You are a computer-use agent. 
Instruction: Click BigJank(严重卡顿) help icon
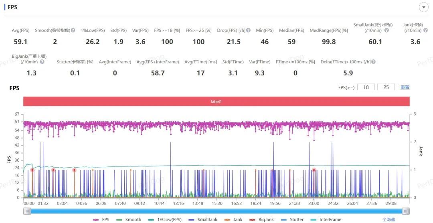coord(42,62)
